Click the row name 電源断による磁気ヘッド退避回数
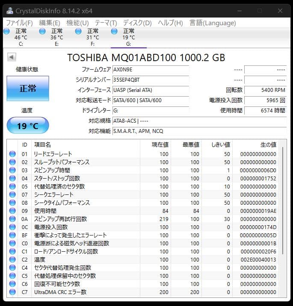 pos(71,243)
